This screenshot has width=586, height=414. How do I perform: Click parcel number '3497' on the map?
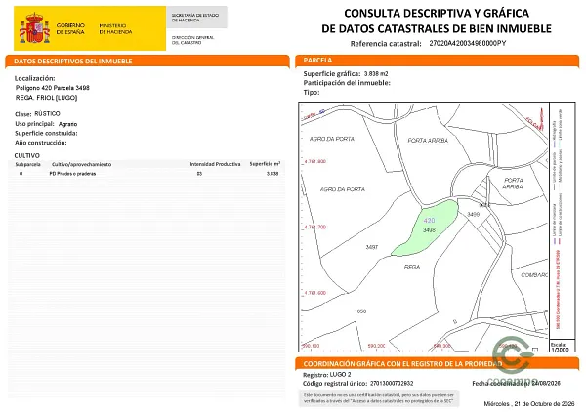(x=371, y=247)
